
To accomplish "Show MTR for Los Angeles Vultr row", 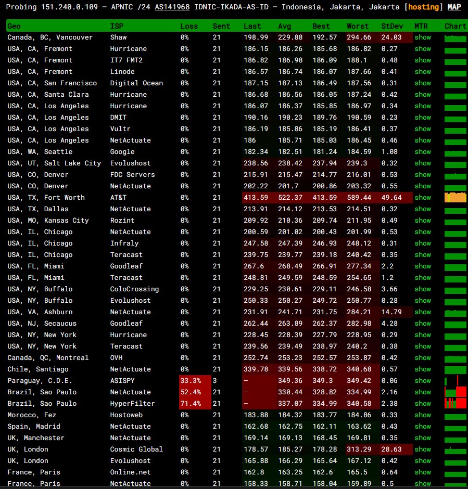I will 422,129.
